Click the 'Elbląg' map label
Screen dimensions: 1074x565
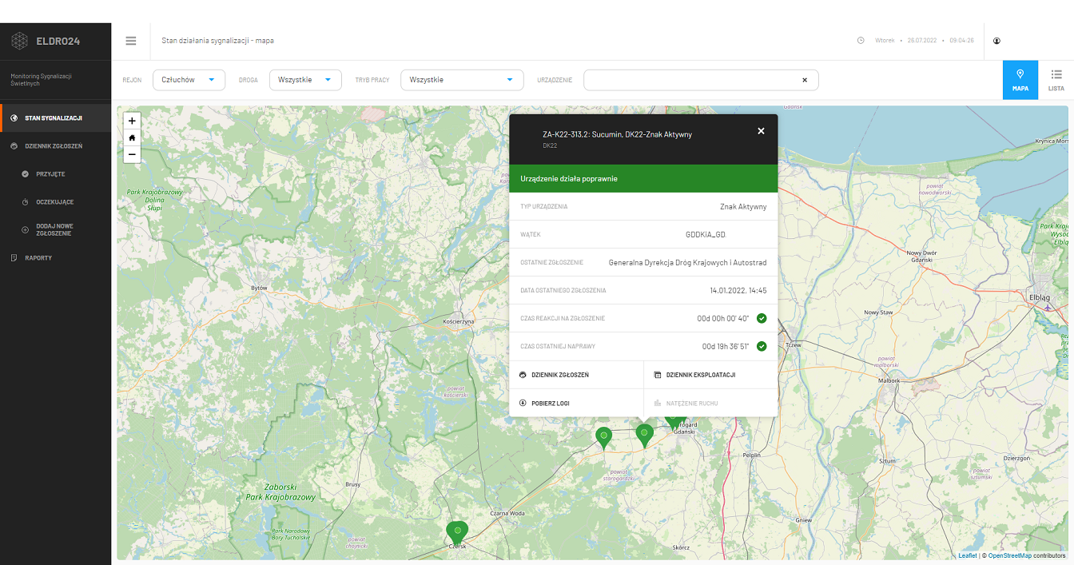(1039, 296)
